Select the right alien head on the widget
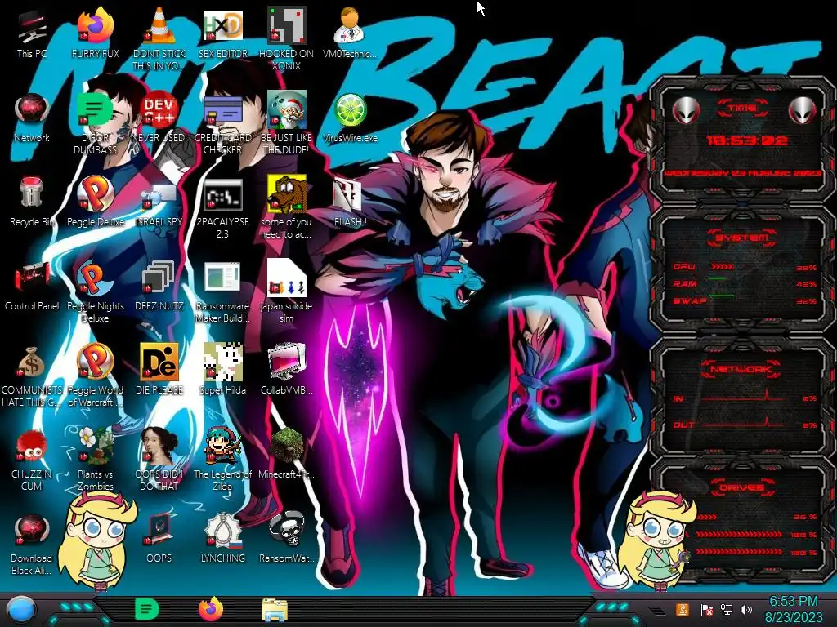The image size is (837, 627). (x=802, y=111)
